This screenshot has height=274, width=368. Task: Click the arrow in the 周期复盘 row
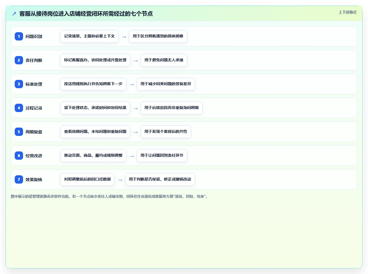[x=136, y=132]
